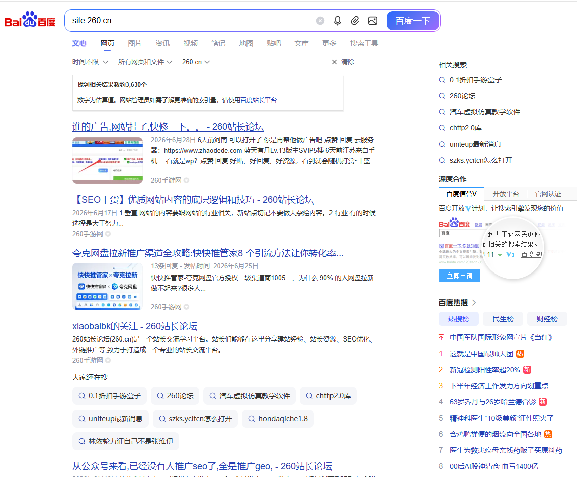Select the 网页 tab
The width and height of the screenshot is (577, 477).
tap(107, 43)
